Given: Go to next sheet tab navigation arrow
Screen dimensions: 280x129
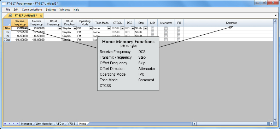Looking at the screenshot, I should (x=13, y=124).
